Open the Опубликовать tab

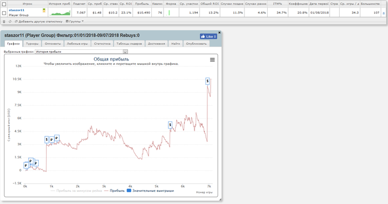(196, 44)
